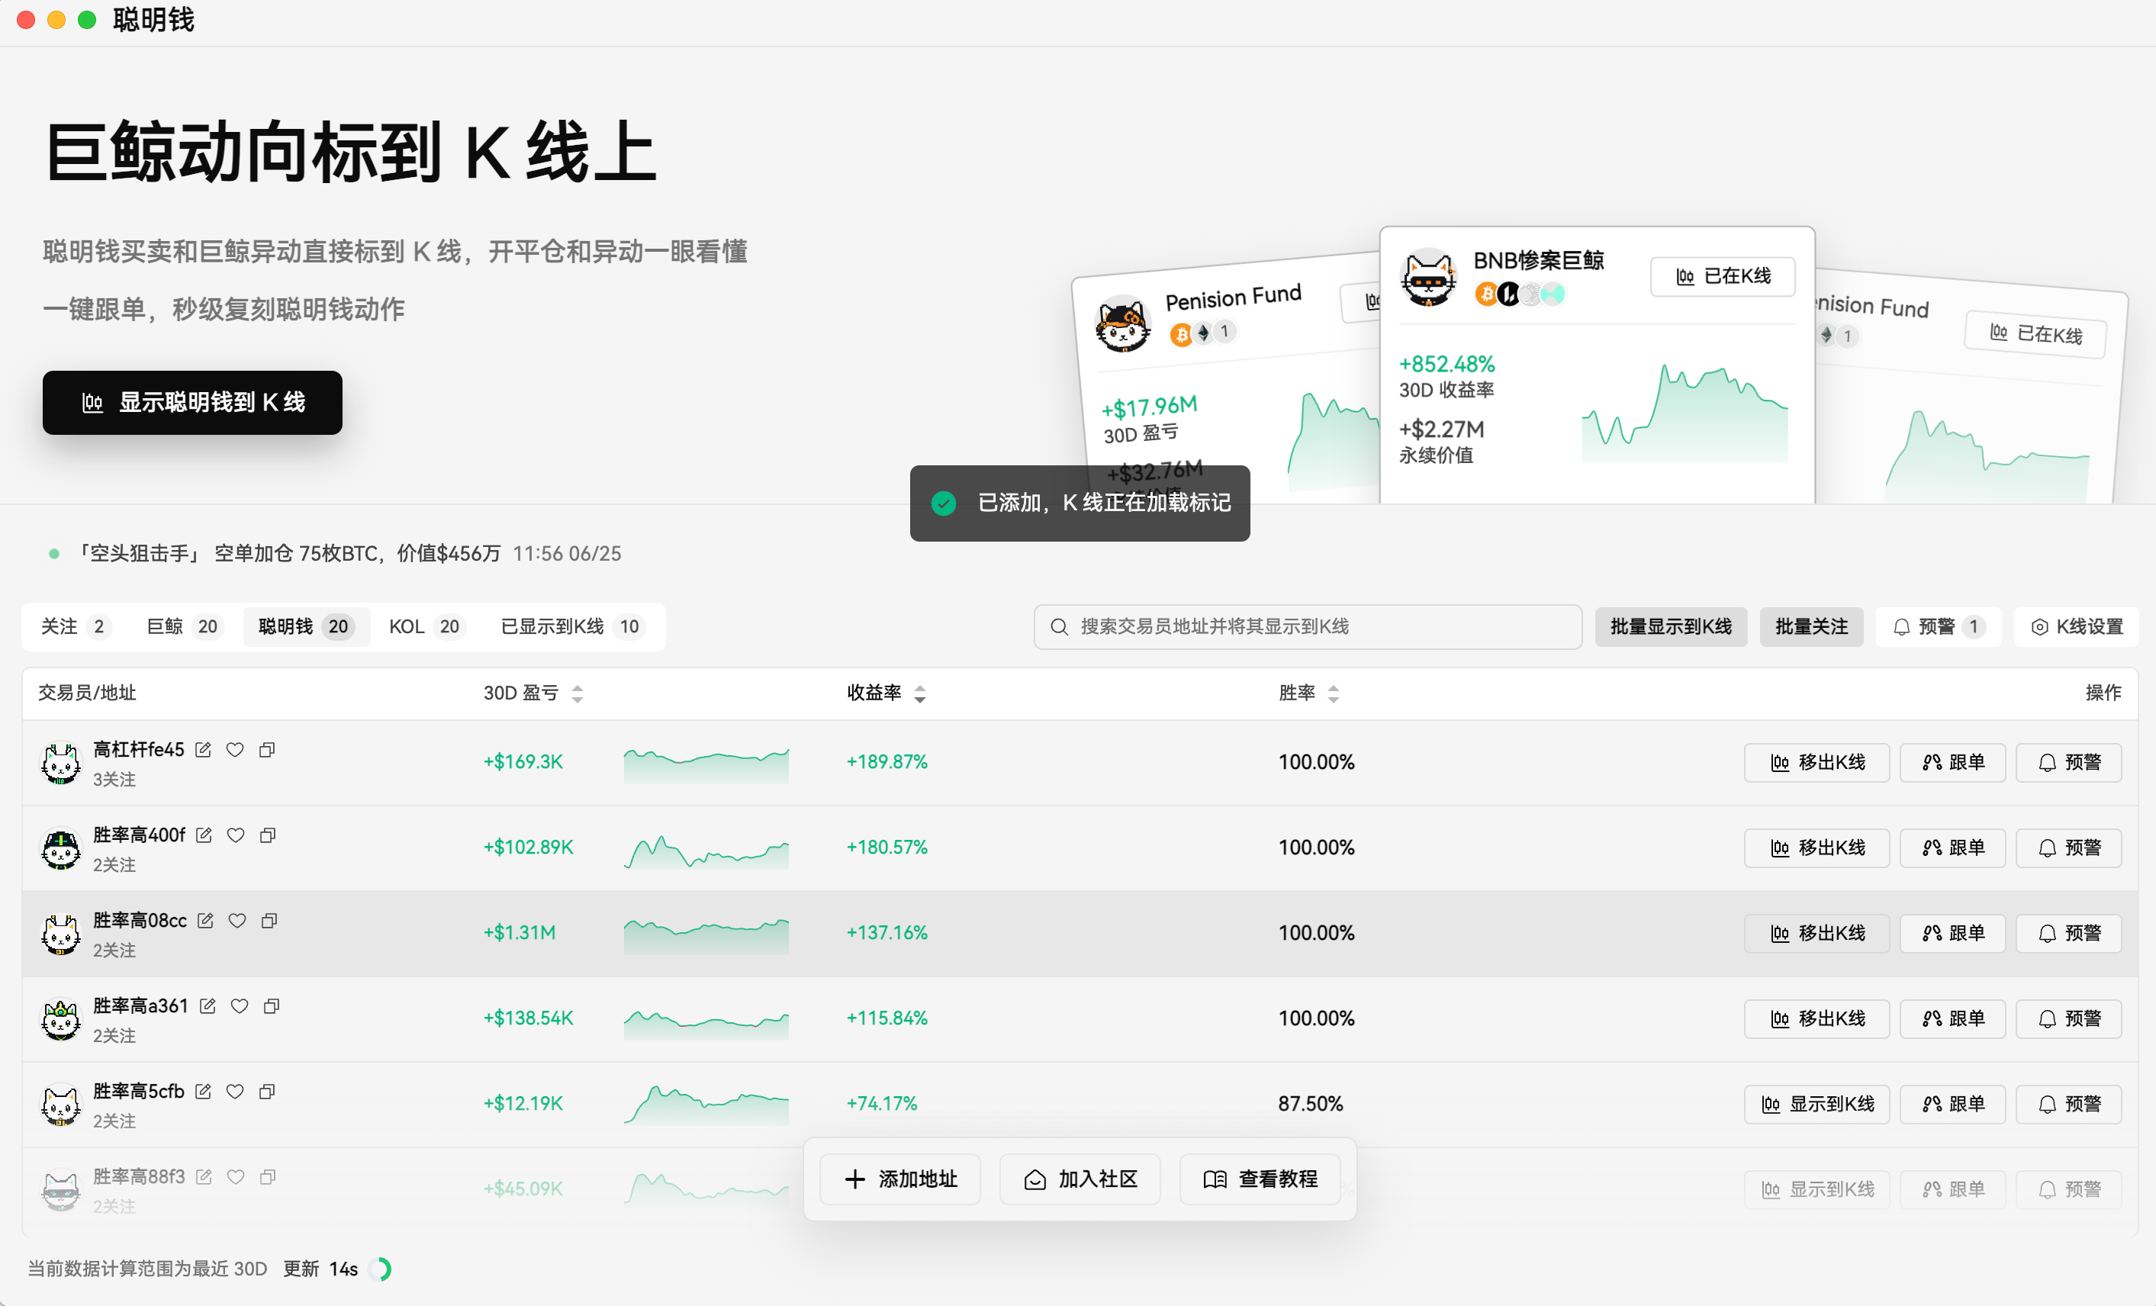Copy address icon for 高杠杆fe45
The image size is (2156, 1306).
pyautogui.click(x=267, y=750)
